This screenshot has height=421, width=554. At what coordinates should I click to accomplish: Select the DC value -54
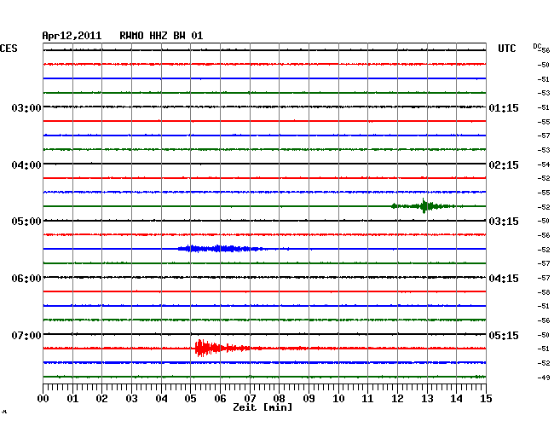(544, 164)
